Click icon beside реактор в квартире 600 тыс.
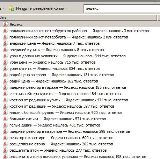The width and height of the screenshot is (160, 159). click(x=5, y=138)
